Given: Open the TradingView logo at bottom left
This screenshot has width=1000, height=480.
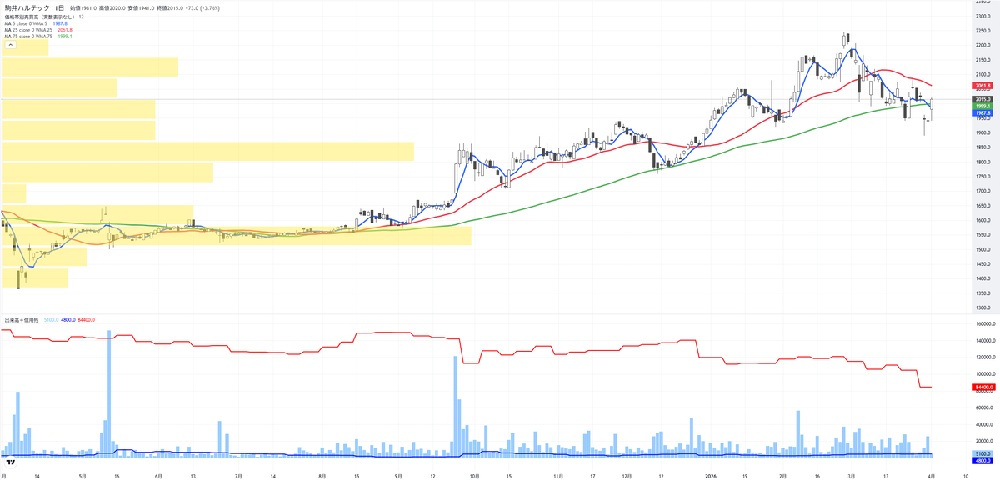Looking at the screenshot, I should (x=11, y=461).
